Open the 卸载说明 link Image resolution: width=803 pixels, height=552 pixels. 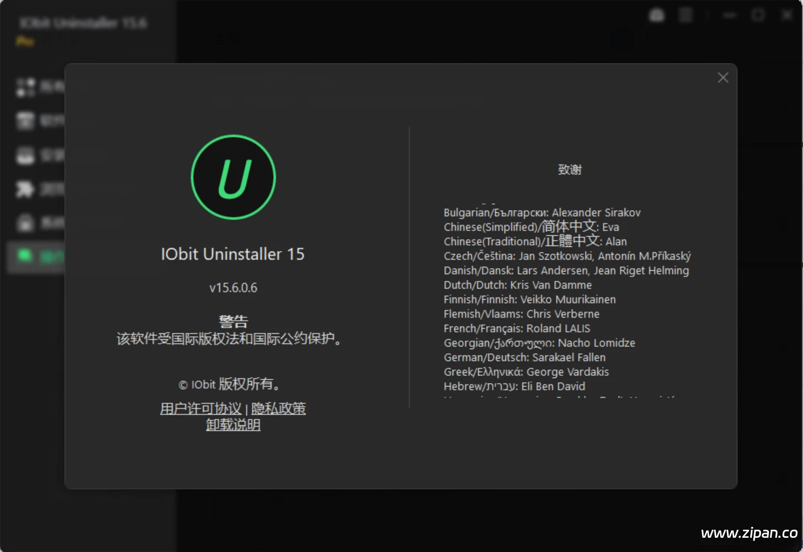point(233,425)
